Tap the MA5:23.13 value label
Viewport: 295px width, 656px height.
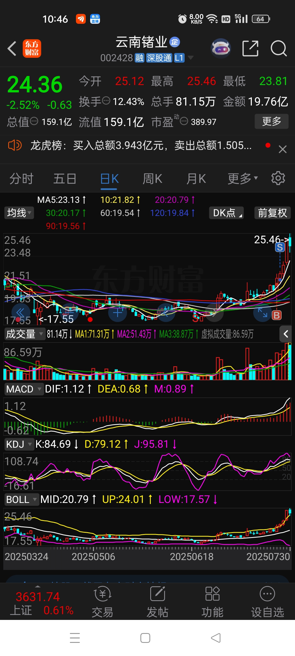(61, 200)
